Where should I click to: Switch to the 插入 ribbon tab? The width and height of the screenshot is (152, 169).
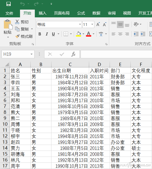coord(43,13)
